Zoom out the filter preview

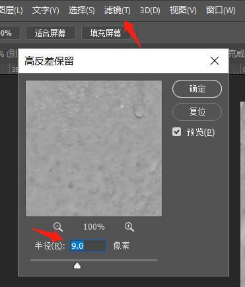[x=58, y=227]
